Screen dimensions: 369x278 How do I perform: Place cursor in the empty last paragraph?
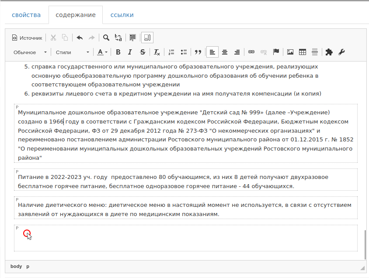(x=186, y=238)
